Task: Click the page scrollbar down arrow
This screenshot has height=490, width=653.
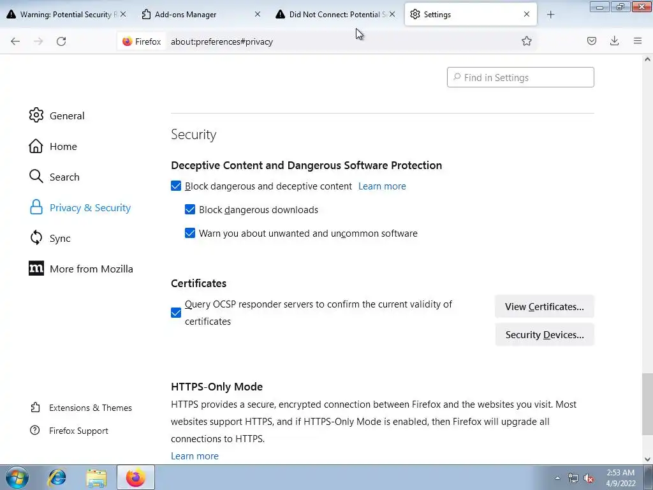Action: 647,459
